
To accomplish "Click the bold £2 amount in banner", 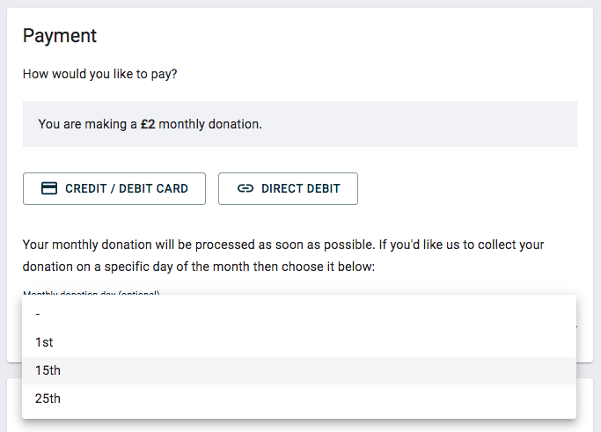I will pos(148,124).
